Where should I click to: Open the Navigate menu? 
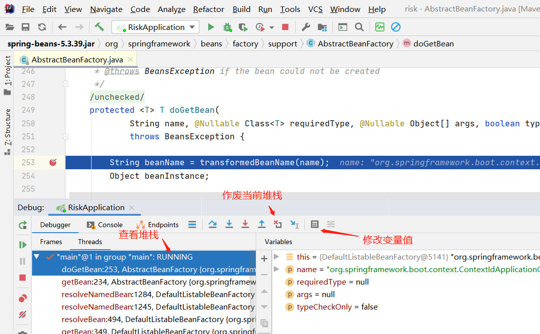106,9
